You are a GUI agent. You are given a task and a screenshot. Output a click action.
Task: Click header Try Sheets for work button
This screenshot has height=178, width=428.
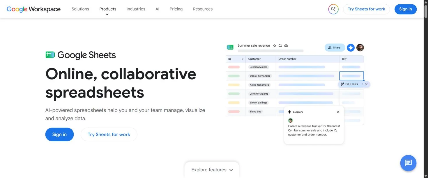[x=366, y=9]
